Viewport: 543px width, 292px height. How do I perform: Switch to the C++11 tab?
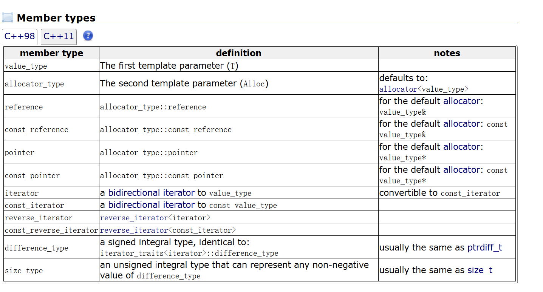(x=59, y=37)
